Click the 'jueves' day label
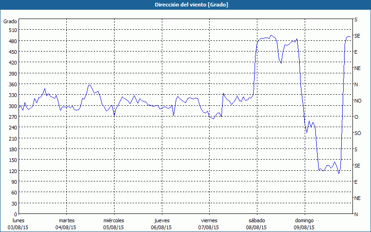 [x=161, y=220]
